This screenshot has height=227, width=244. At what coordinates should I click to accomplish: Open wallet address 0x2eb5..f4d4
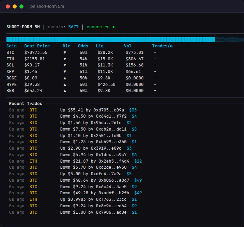tap(113, 161)
